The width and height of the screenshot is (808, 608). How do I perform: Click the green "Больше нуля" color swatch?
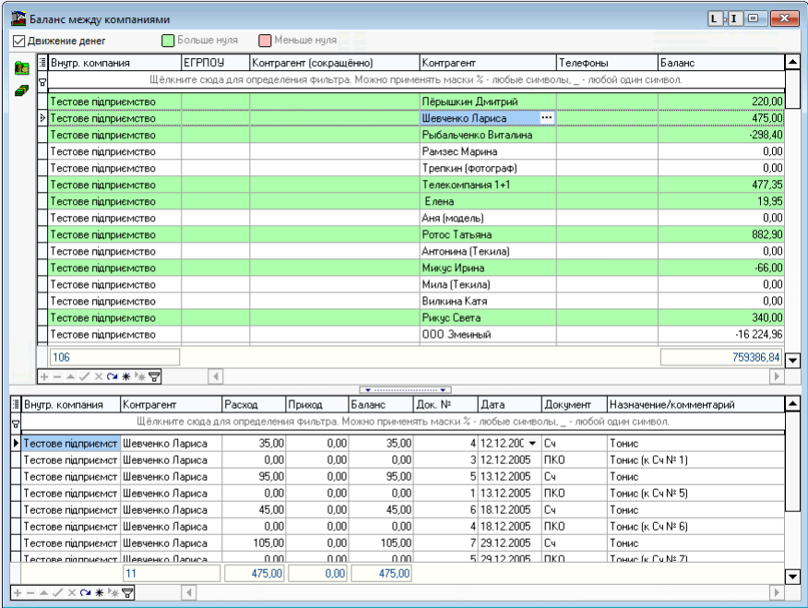tap(168, 42)
